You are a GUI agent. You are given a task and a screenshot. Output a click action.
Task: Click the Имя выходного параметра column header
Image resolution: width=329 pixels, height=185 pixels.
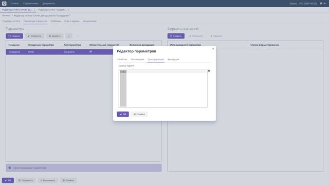pyautogui.click(x=186, y=45)
